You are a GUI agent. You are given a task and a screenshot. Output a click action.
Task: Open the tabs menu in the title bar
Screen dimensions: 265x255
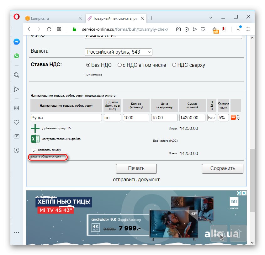click(210, 17)
